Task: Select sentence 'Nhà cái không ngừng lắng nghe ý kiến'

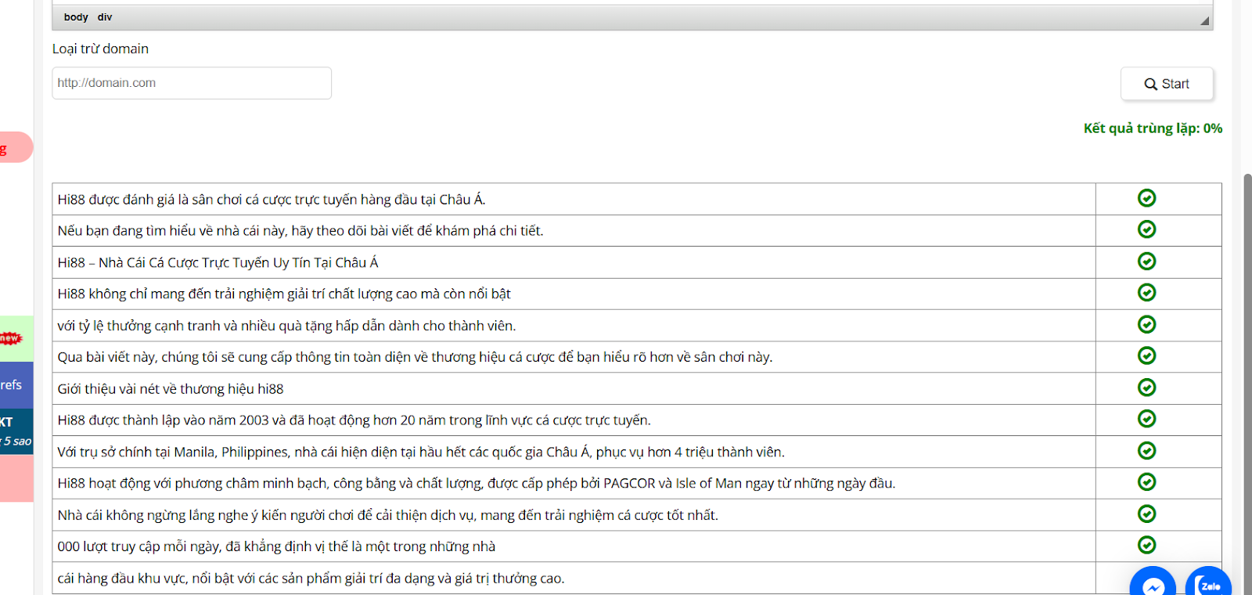Action: click(x=388, y=515)
